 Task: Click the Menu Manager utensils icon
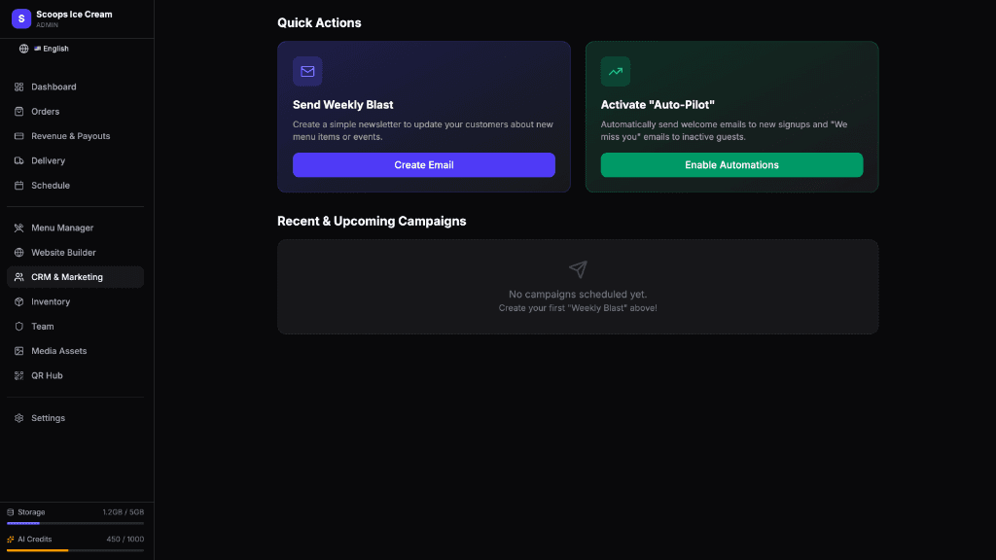pos(19,228)
